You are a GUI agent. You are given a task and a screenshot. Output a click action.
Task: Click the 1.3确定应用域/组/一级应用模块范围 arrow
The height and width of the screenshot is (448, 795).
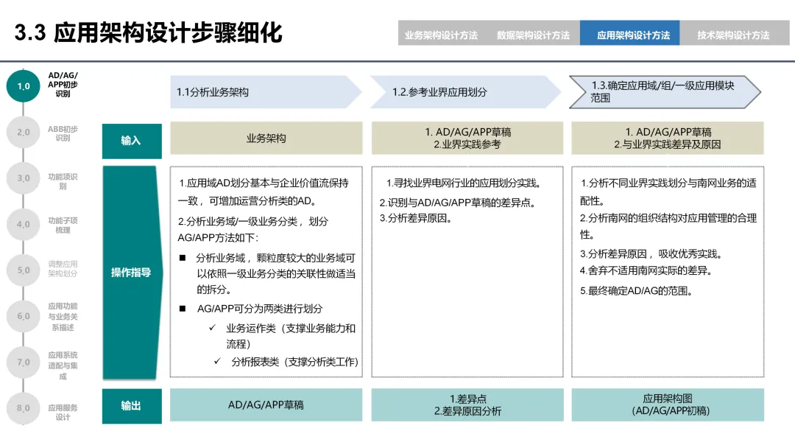(x=665, y=92)
